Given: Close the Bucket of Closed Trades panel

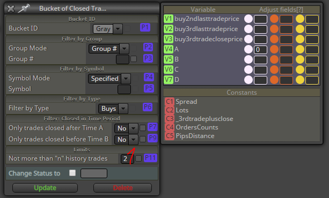Looking at the screenshot, I should coord(11,9).
